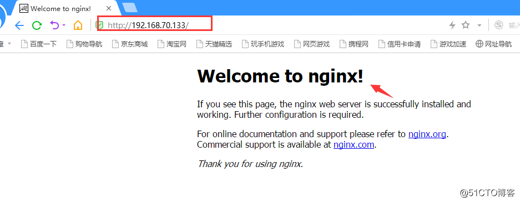Open the 百度一下 bookmark

[x=39, y=44]
